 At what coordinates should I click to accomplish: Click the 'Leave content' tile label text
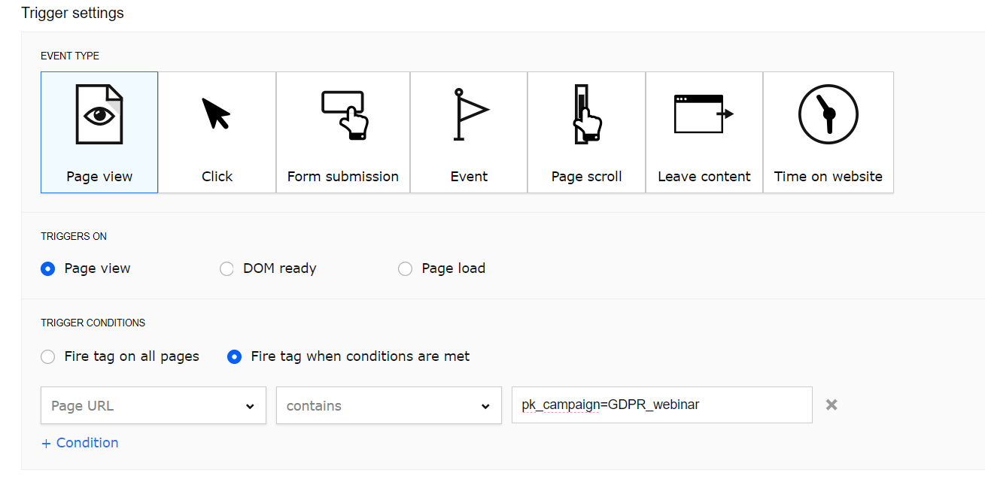coord(704,177)
